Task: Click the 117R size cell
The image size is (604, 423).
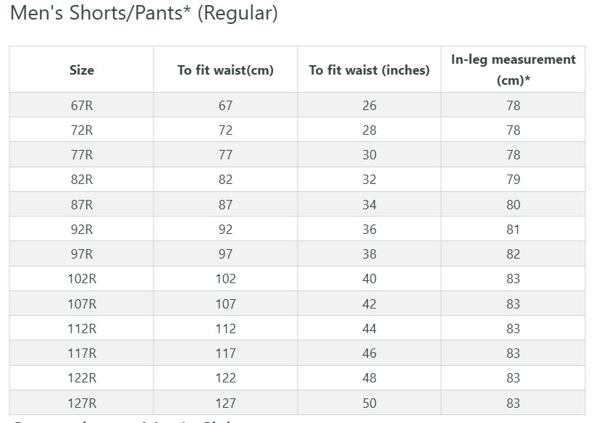Action: [x=82, y=353]
